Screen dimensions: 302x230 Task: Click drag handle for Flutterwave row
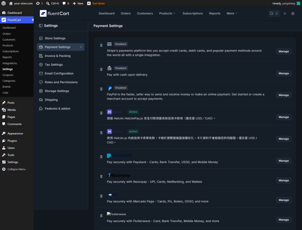101,216
